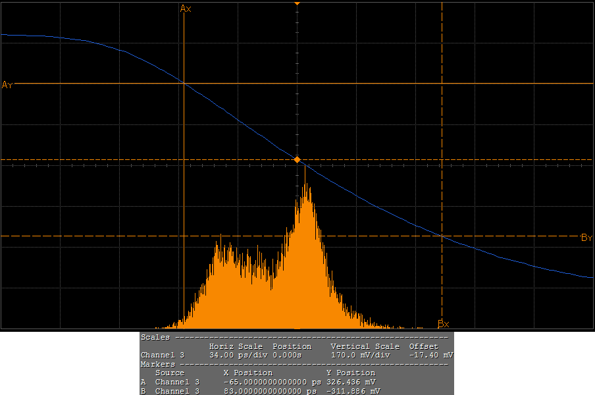The width and height of the screenshot is (595, 395).
Task: Click marker A X position of -65 ps
Action: coord(271,382)
